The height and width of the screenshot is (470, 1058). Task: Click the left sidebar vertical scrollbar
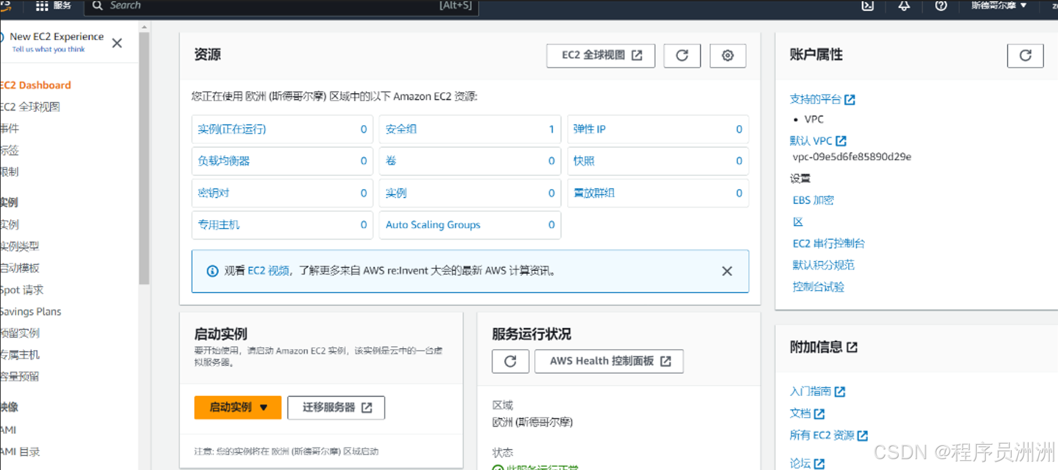tap(144, 158)
